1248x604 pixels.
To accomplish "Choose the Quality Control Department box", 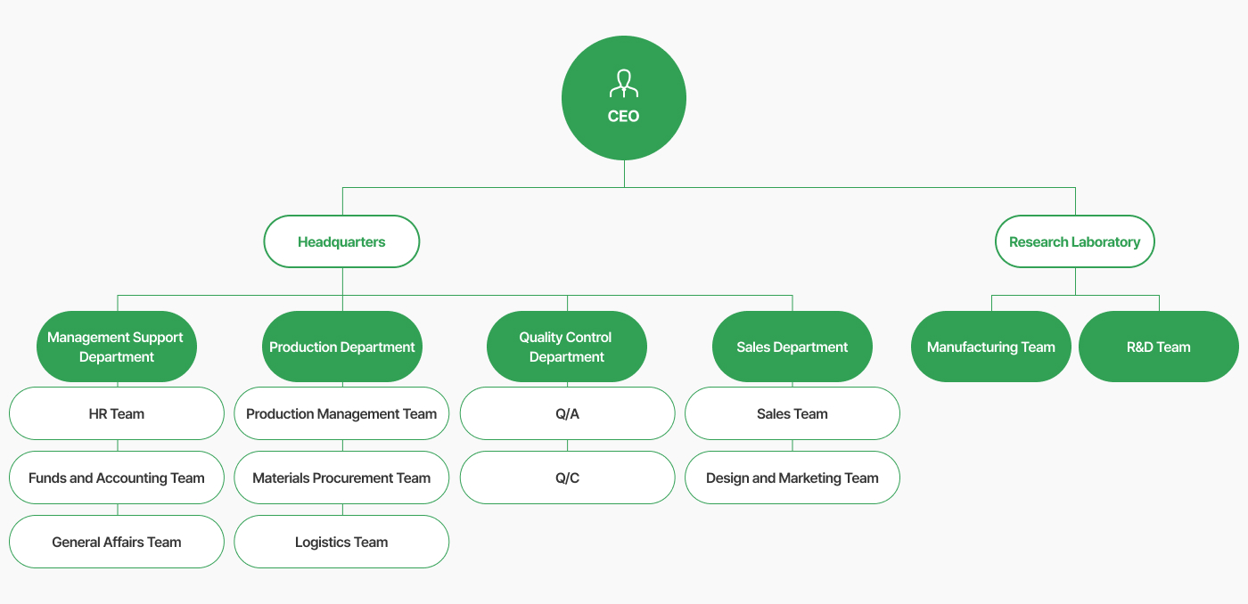I will (567, 347).
